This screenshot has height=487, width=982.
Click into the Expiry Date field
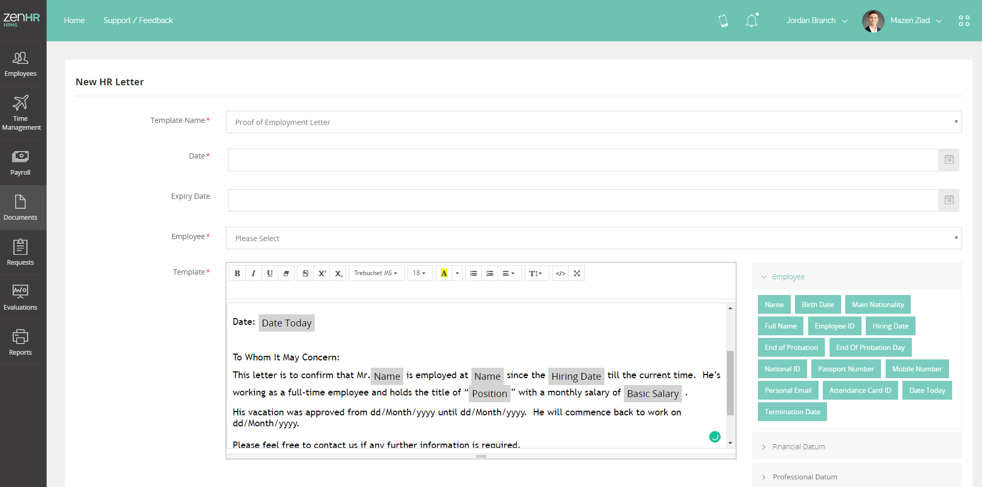(x=583, y=200)
